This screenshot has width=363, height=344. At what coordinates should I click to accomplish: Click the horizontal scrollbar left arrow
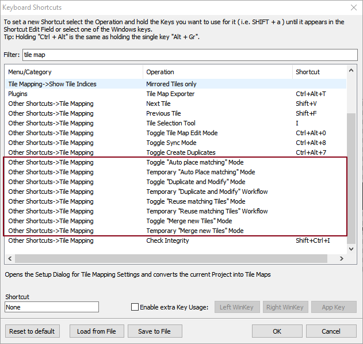(x=10, y=258)
